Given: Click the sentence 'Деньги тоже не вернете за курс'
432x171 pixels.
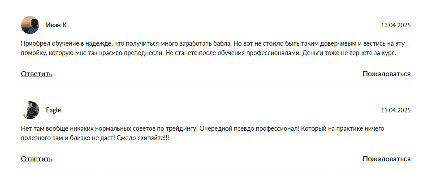Looking at the screenshot, I should [x=349, y=53].
